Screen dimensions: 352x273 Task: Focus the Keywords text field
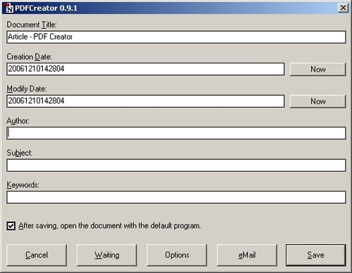pos(176,197)
